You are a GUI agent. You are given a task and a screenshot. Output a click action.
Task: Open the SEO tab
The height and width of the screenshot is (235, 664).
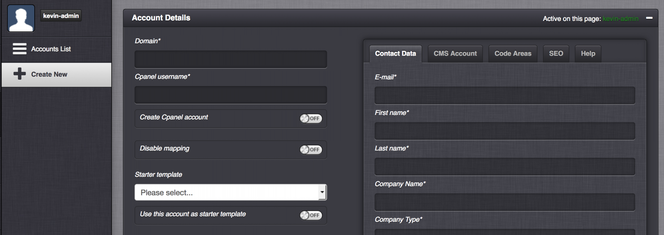click(x=556, y=54)
